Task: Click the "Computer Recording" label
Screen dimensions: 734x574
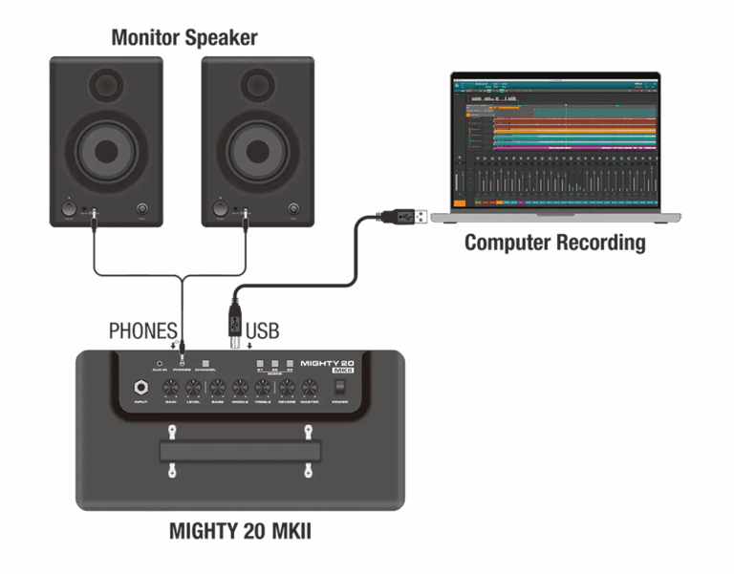Action: [555, 243]
